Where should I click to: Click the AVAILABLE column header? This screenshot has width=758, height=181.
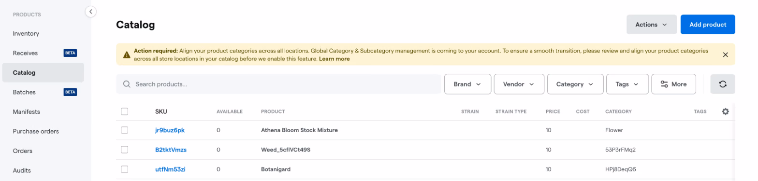[230, 111]
